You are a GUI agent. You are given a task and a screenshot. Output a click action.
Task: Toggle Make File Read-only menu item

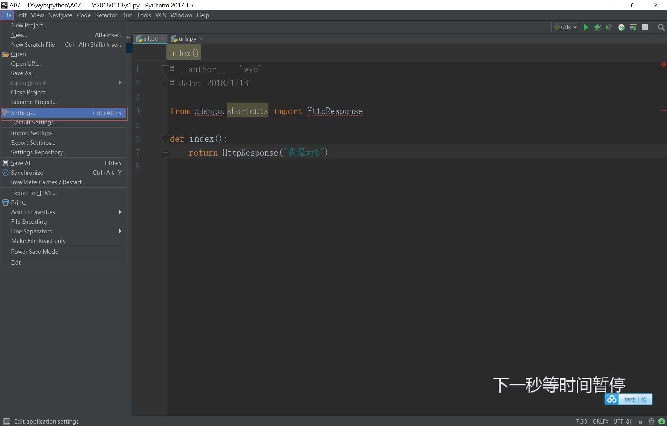pos(63,241)
